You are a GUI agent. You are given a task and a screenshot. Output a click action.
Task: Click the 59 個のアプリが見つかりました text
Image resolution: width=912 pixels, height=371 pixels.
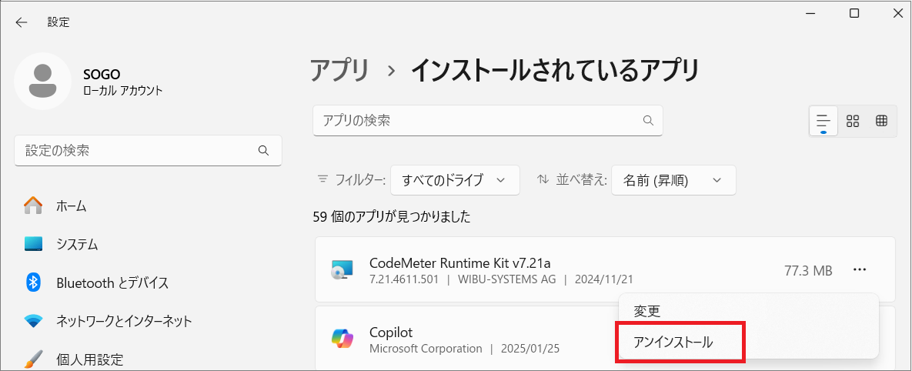(x=392, y=218)
